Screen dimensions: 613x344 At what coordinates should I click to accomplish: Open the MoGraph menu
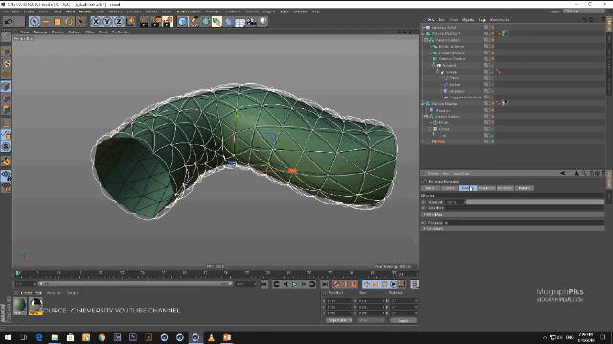click(x=213, y=11)
